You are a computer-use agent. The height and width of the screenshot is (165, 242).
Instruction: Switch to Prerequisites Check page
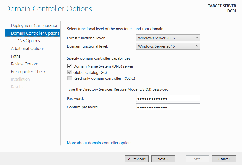(28, 71)
